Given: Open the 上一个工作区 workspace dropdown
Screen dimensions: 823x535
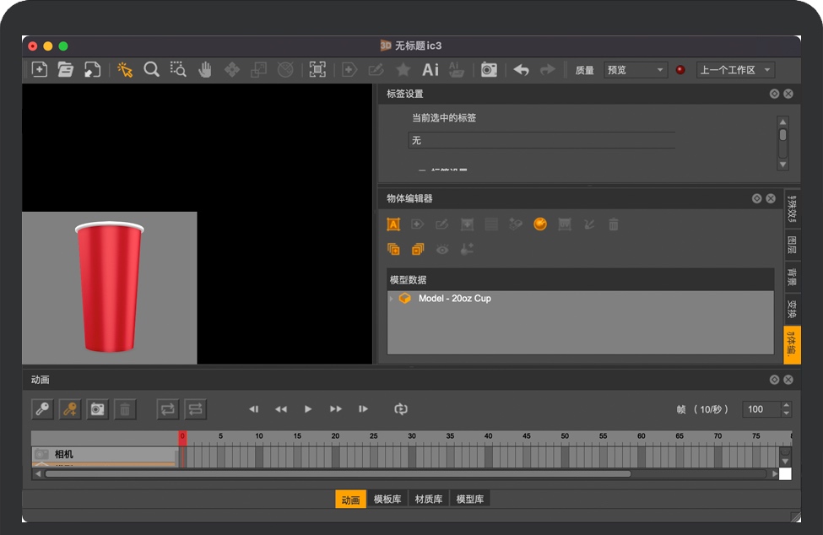Looking at the screenshot, I should pos(734,70).
